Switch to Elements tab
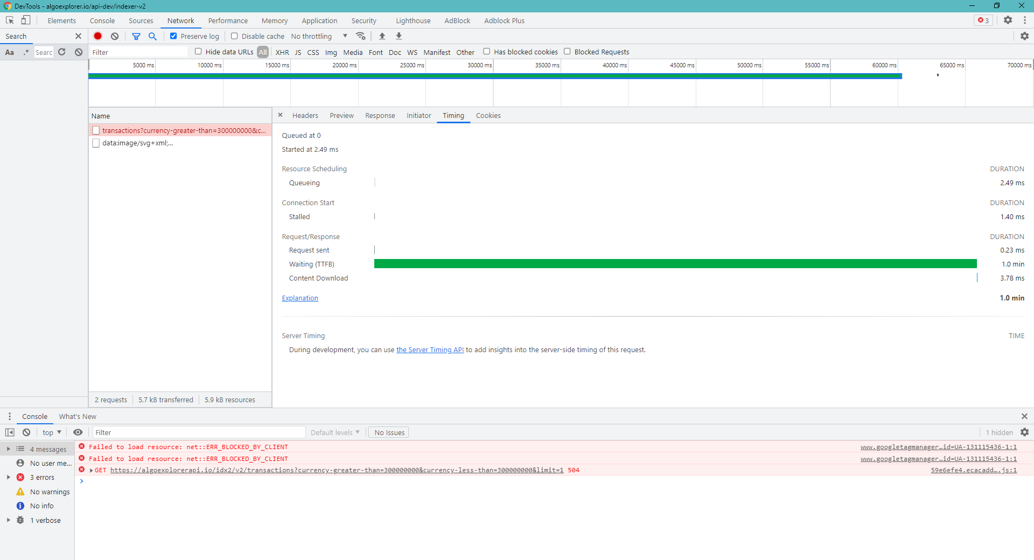 pos(61,20)
